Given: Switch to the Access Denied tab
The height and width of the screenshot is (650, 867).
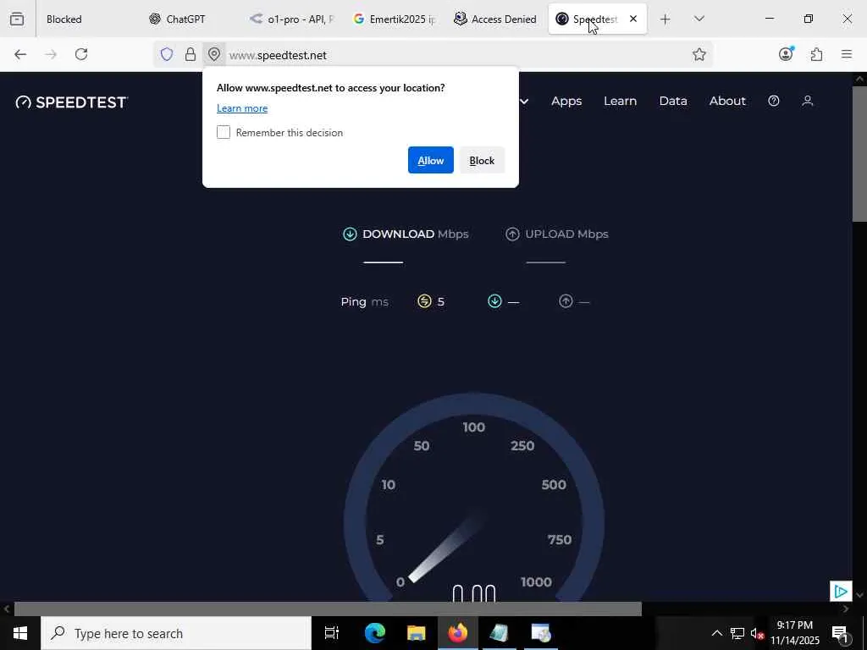Looking at the screenshot, I should (x=495, y=19).
